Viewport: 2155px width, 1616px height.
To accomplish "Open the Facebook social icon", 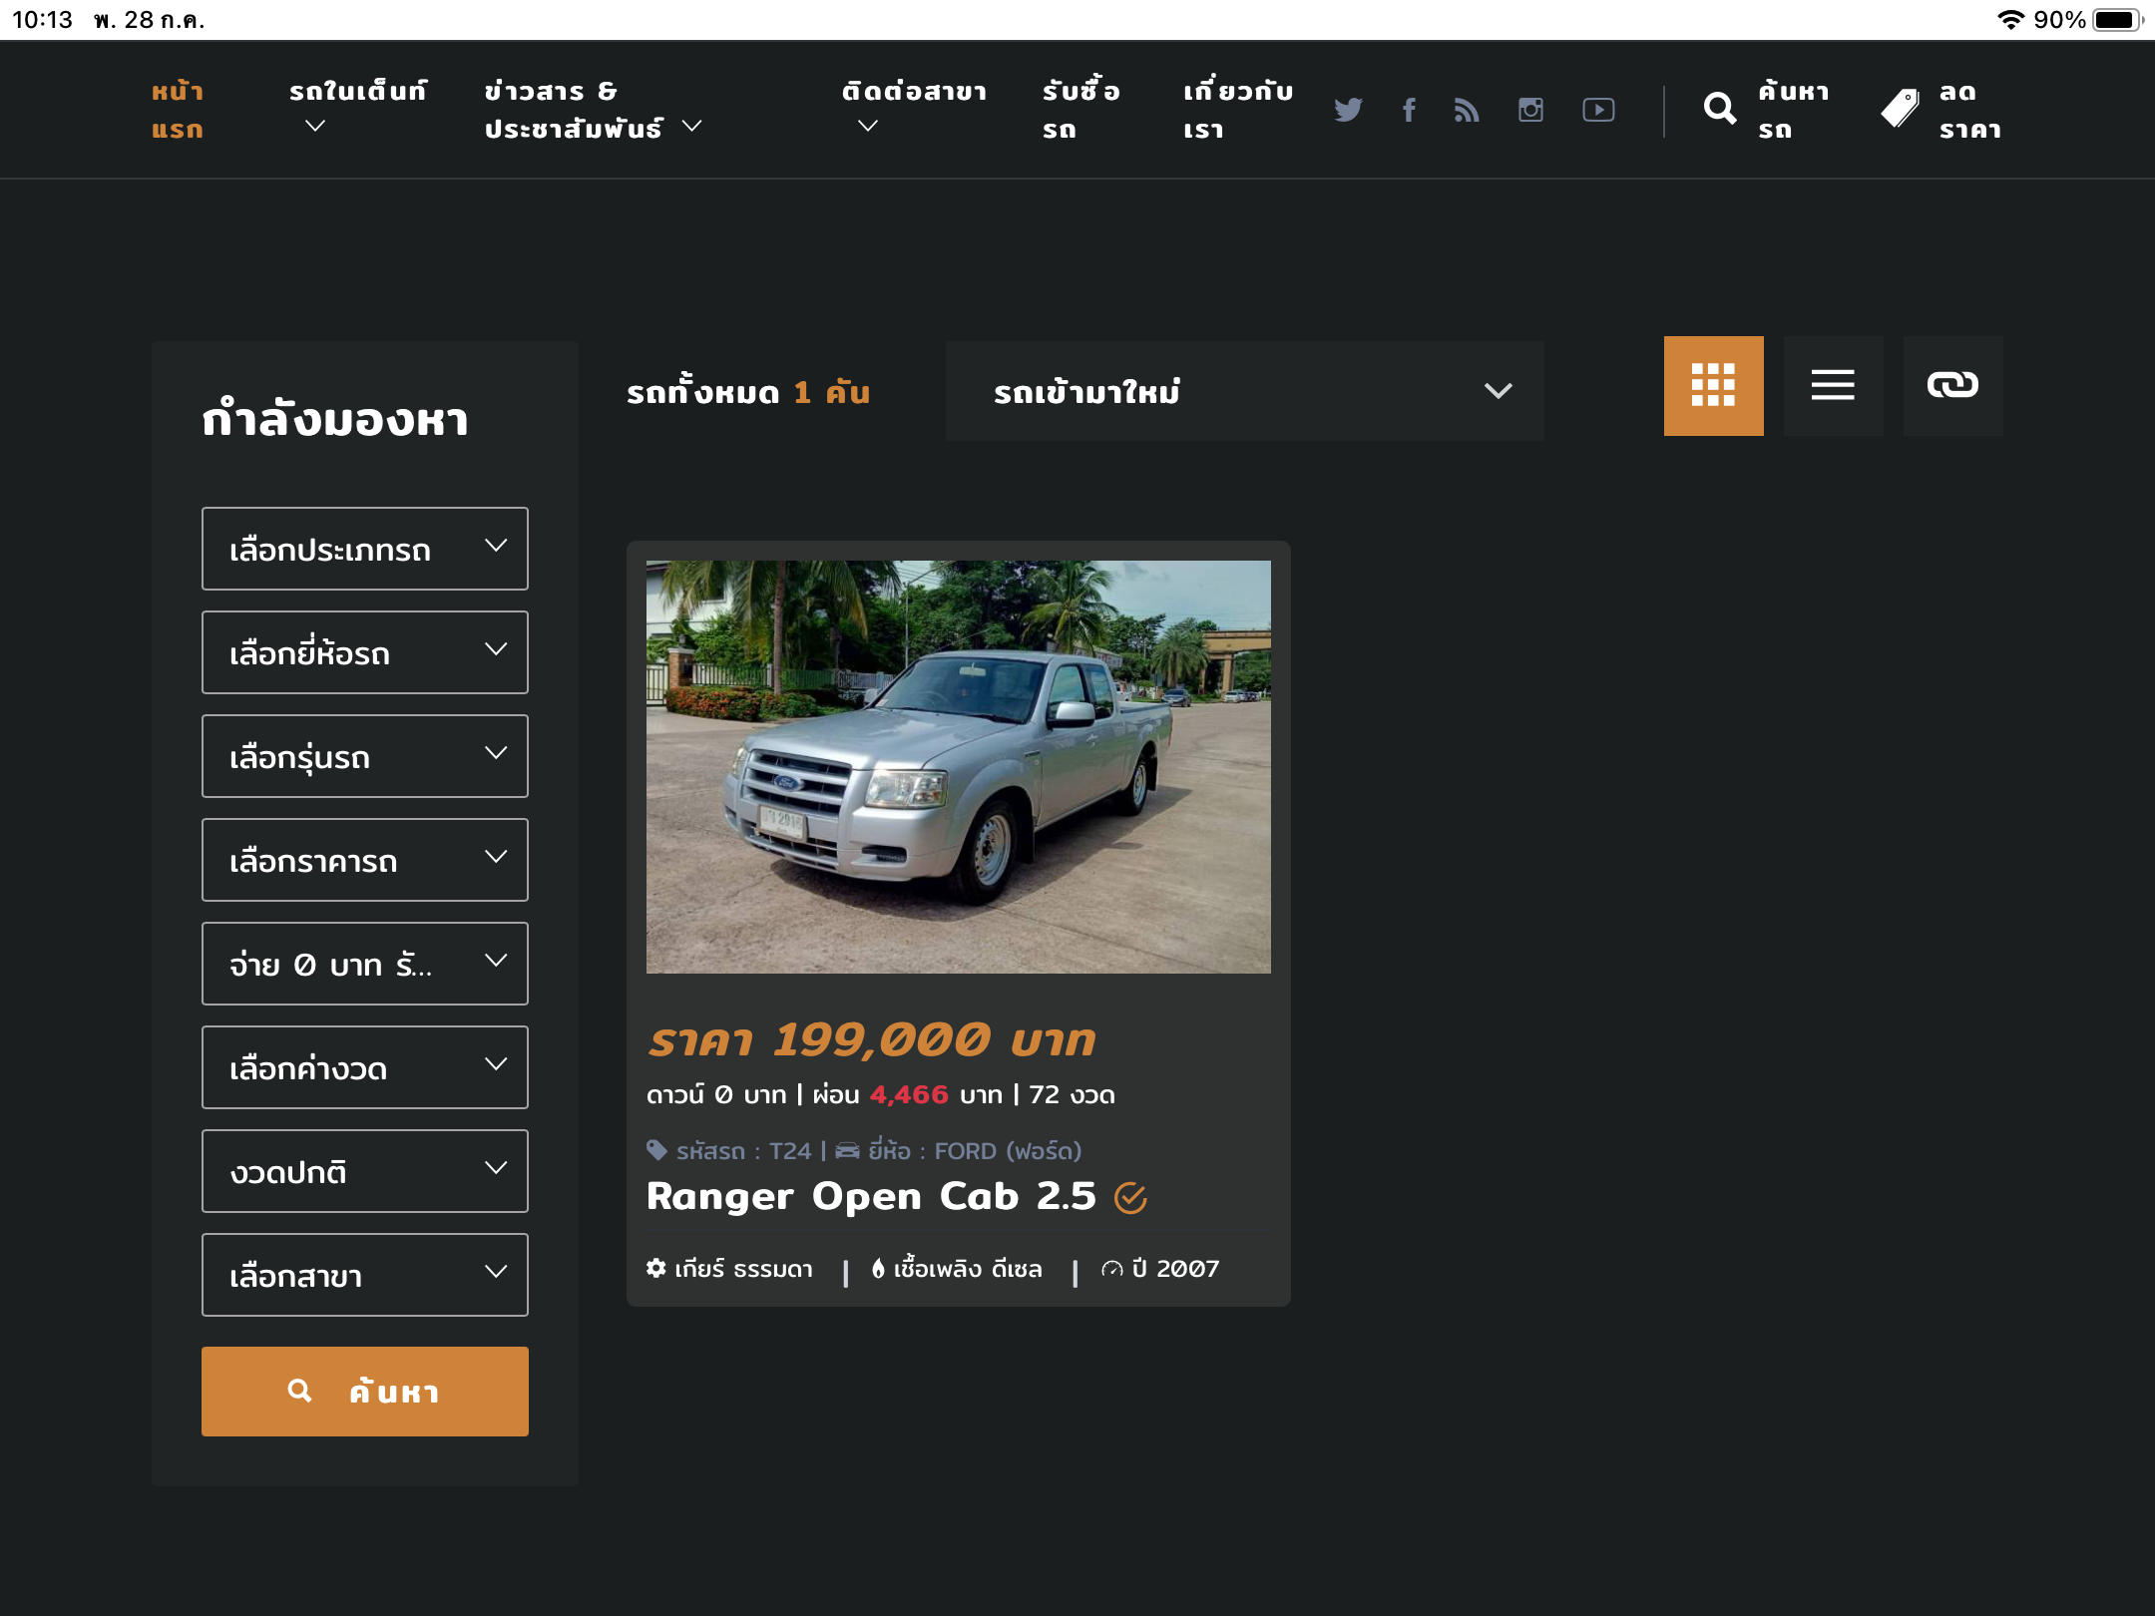I will point(1409,110).
